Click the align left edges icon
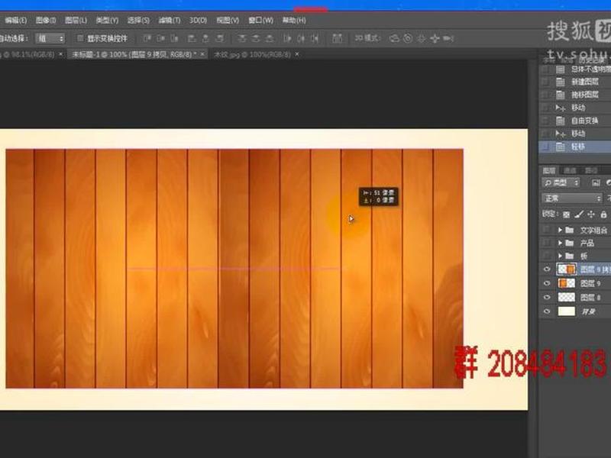Viewport: 611px width, 458px height. (192, 38)
